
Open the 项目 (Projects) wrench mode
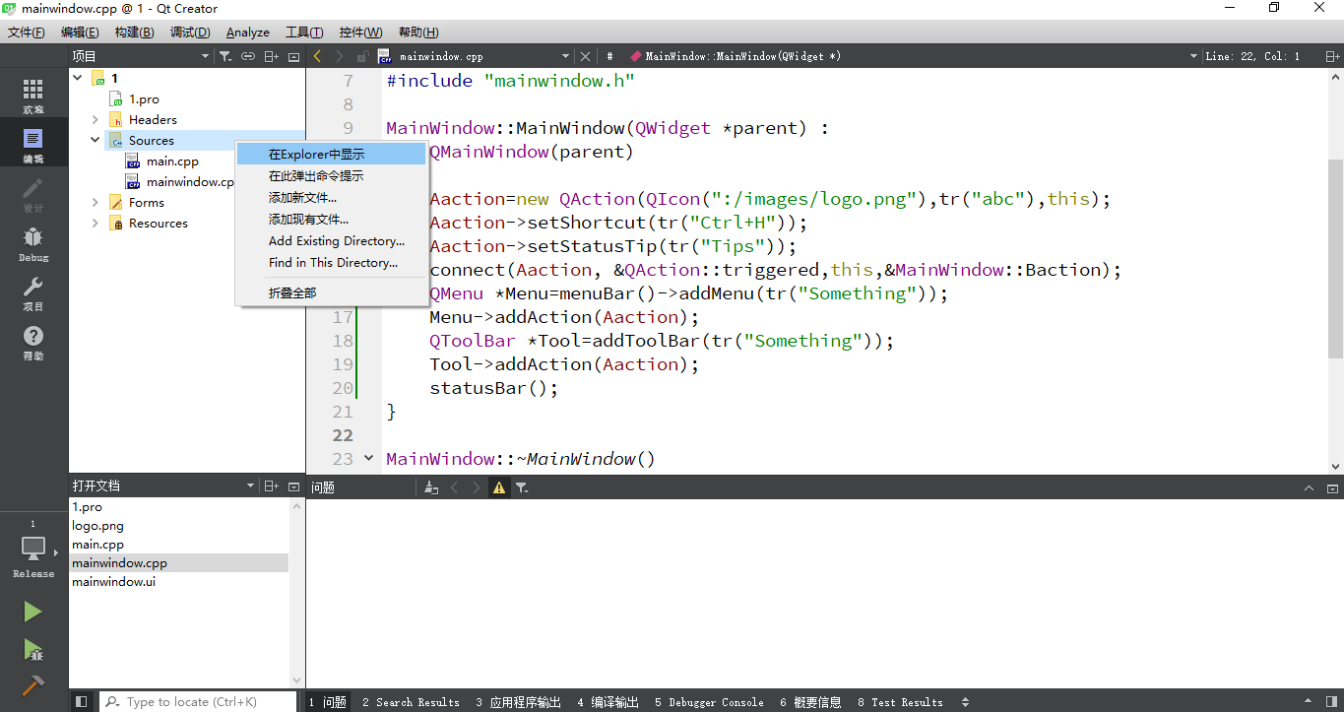33,292
